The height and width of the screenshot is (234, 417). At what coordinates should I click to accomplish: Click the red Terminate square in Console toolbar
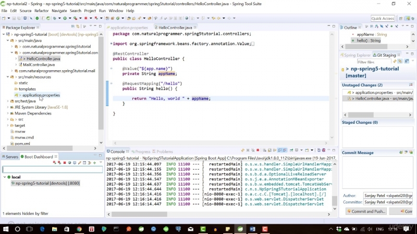coord(257,150)
